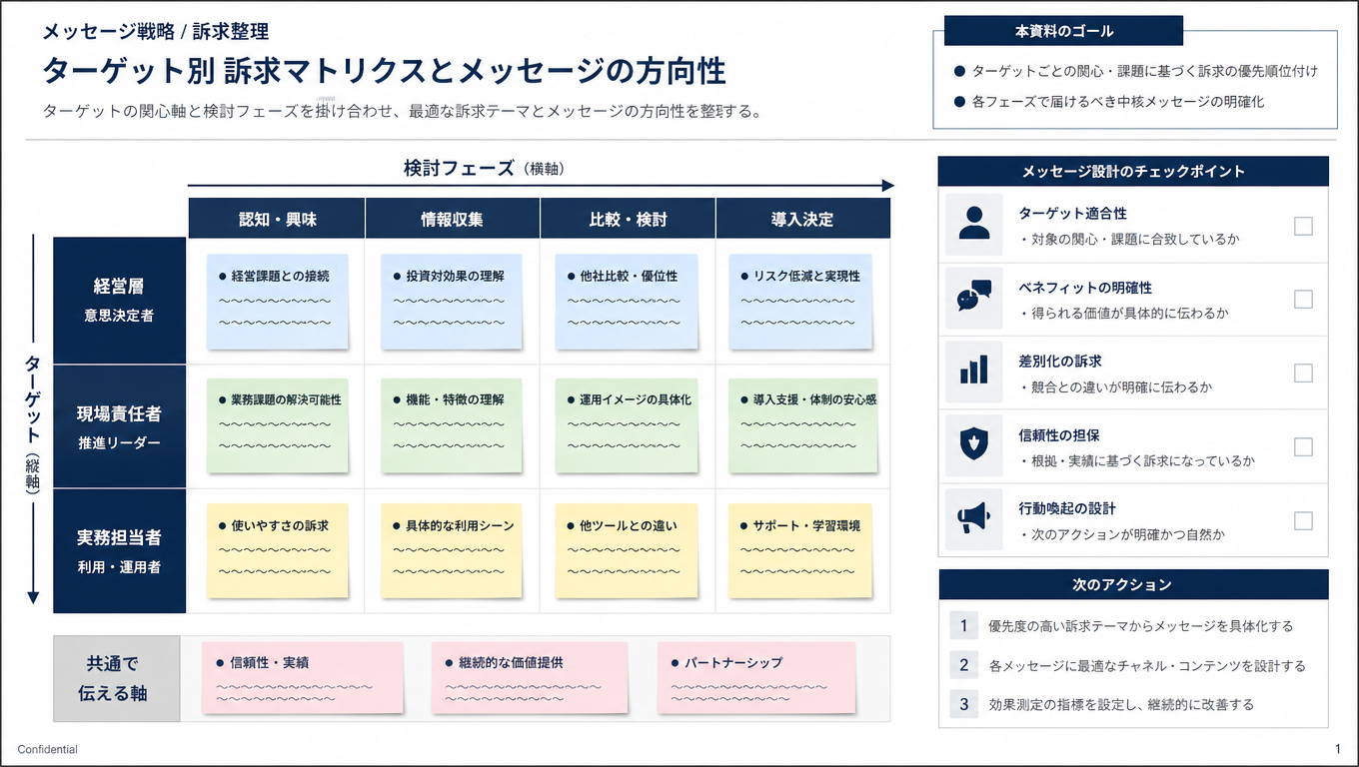Click the megaphone icon beside 行動喚起の設計

[974, 519]
